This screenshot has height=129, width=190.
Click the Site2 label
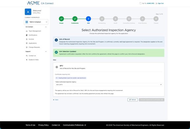coord(54,60)
